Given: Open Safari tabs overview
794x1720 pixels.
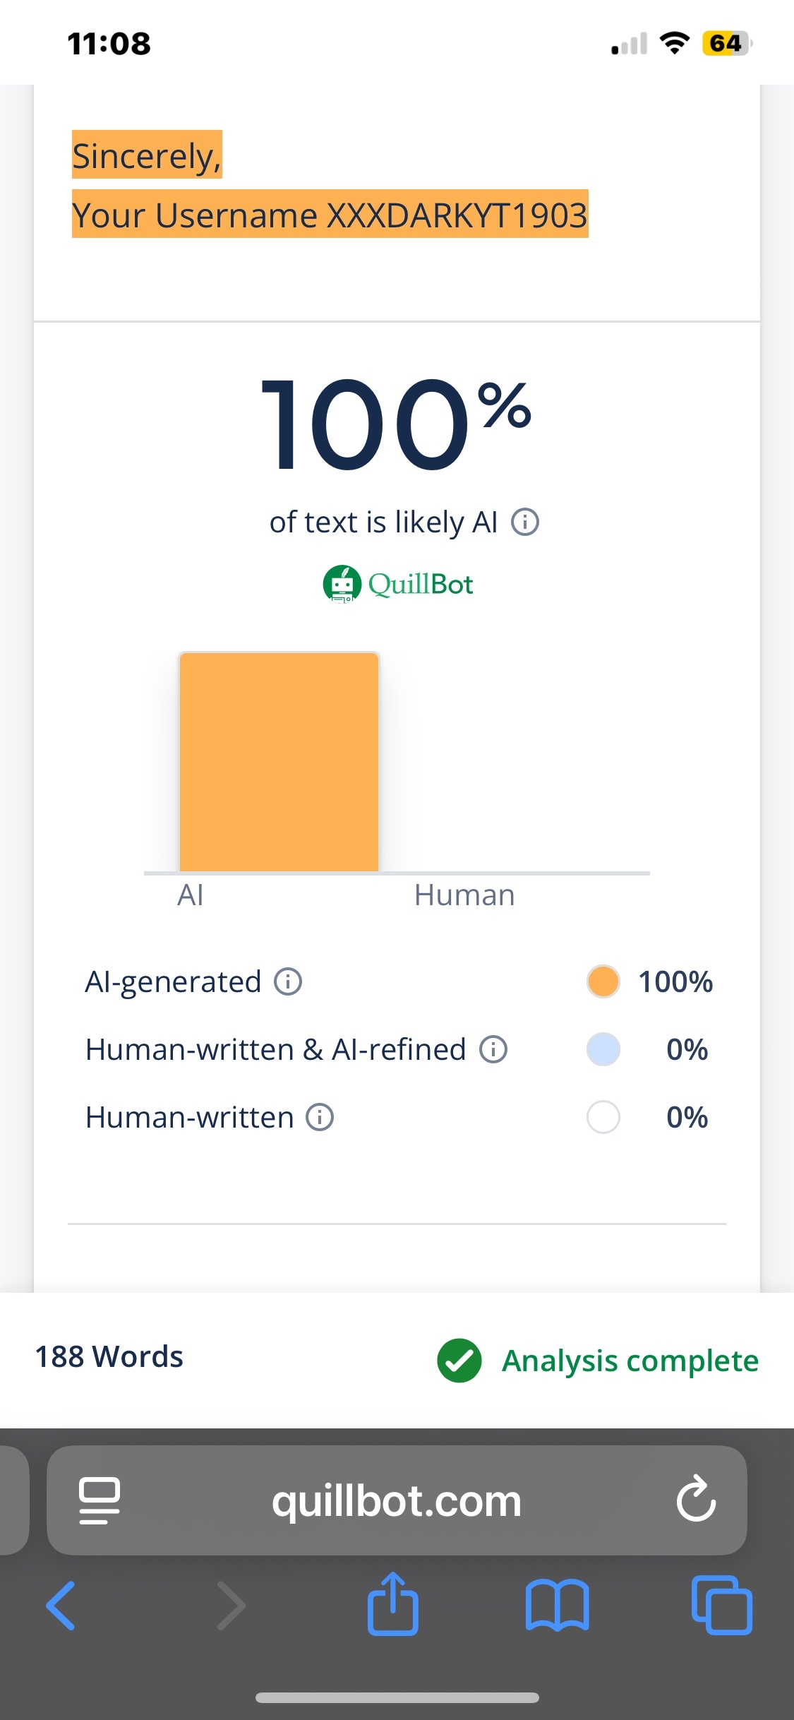Looking at the screenshot, I should coord(721,1604).
